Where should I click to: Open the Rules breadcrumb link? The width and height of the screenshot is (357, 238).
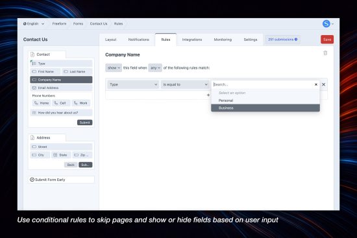118,23
